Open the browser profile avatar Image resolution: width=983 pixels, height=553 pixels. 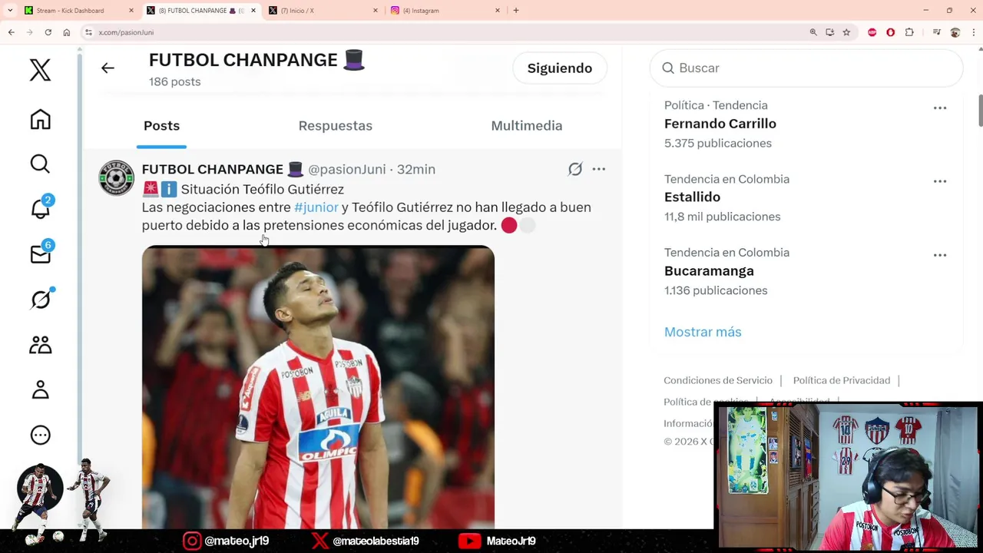point(955,32)
